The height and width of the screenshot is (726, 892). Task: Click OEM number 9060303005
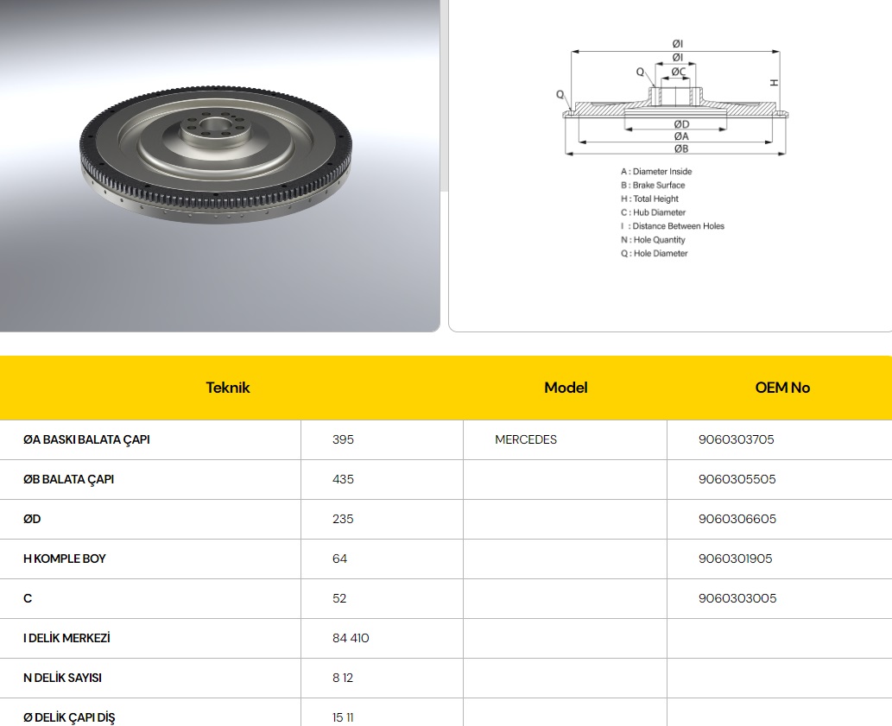(737, 598)
